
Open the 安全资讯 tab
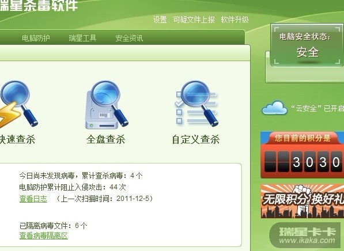pyautogui.click(x=129, y=38)
